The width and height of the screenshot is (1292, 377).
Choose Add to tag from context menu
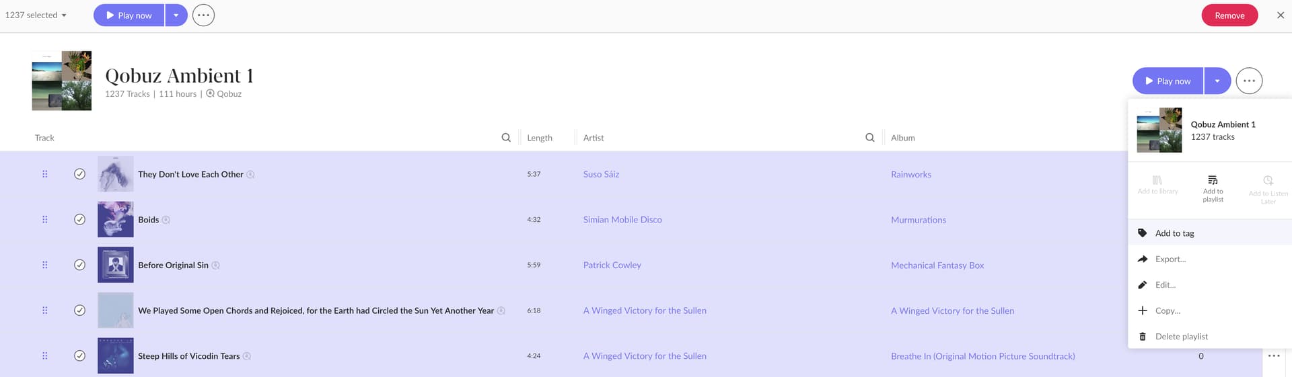pos(1174,233)
